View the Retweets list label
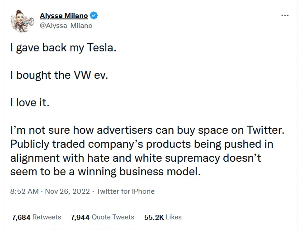The width and height of the screenshot is (298, 232). pos(47,217)
